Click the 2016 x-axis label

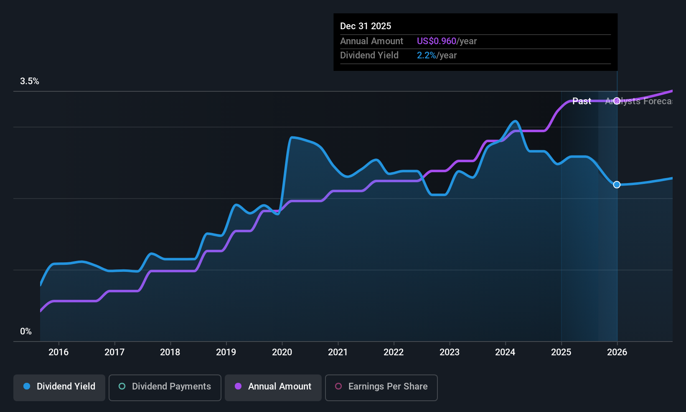58,352
